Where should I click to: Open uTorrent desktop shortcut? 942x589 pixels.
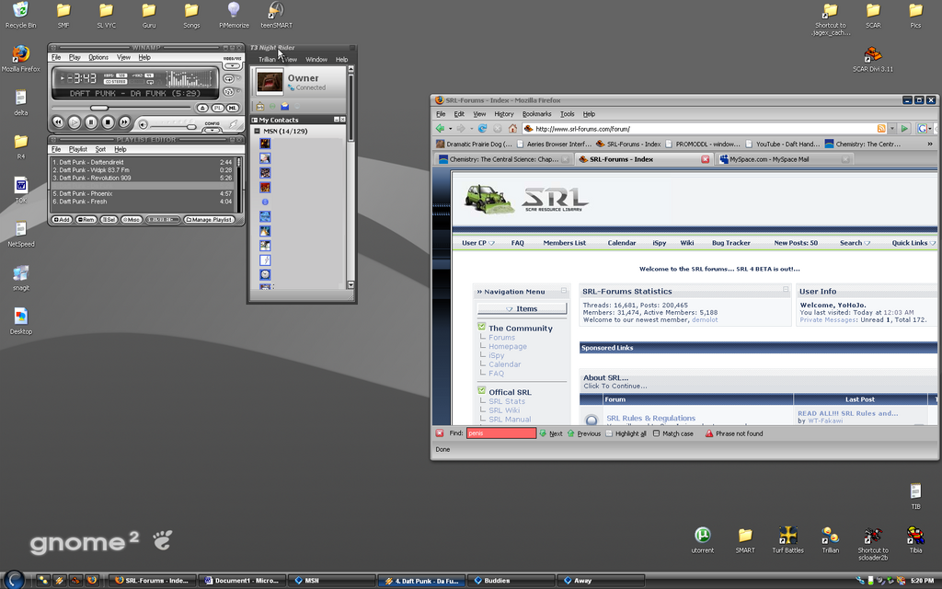tap(703, 536)
